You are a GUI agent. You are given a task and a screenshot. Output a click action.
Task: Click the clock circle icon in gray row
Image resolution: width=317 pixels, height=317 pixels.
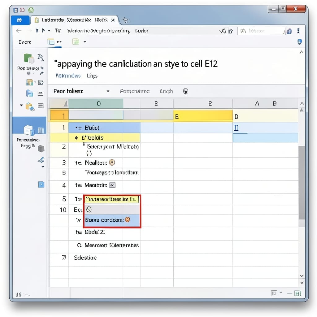[89, 210]
